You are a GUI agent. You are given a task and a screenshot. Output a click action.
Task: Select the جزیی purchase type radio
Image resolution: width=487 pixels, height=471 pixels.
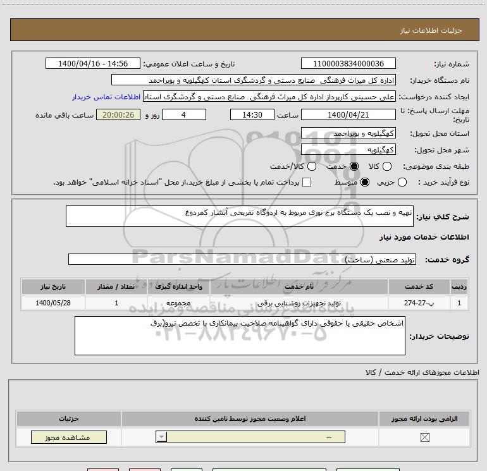pyautogui.click(x=402, y=182)
